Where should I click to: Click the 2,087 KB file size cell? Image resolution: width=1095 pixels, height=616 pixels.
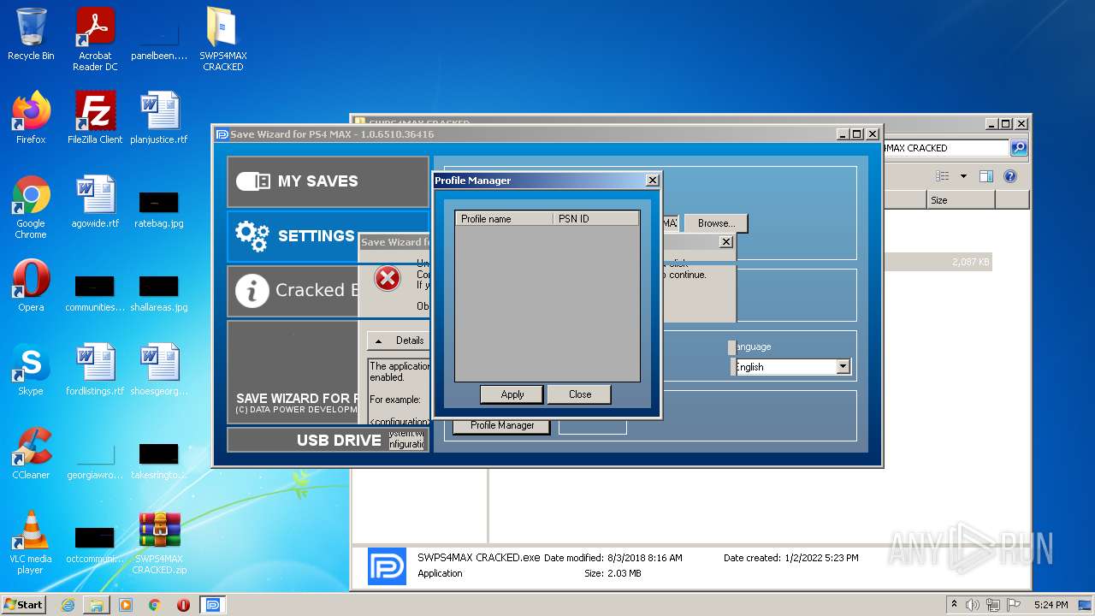click(x=970, y=262)
